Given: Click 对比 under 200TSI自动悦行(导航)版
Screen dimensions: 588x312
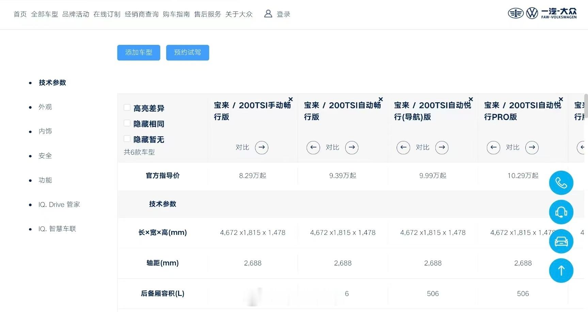Looking at the screenshot, I should (423, 148).
